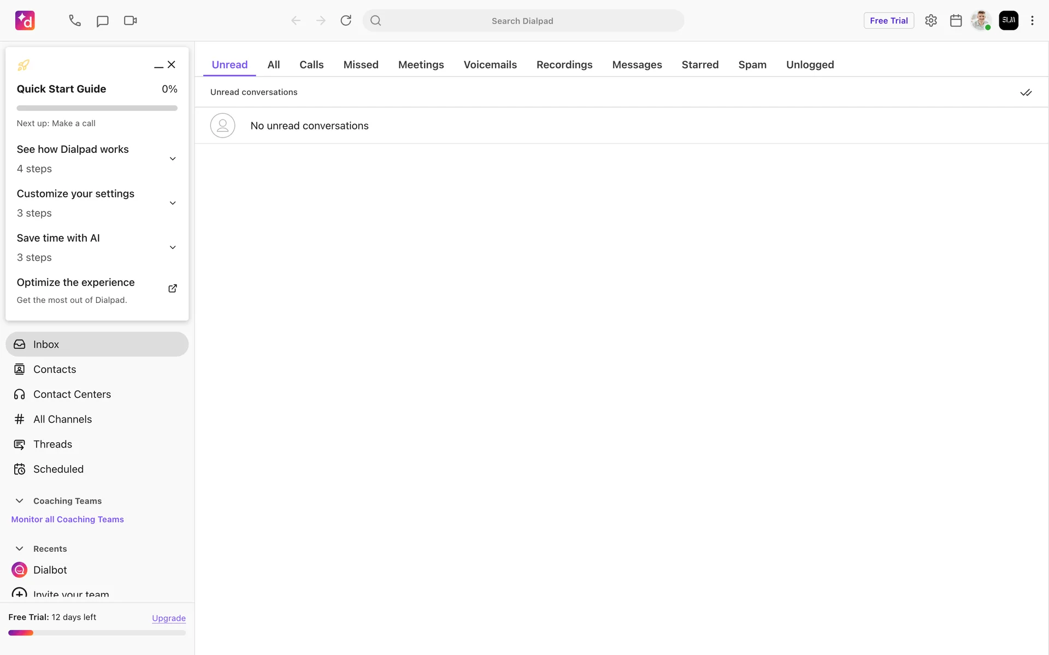The height and width of the screenshot is (655, 1049).
Task: Click the Upgrade link
Action: (x=168, y=618)
